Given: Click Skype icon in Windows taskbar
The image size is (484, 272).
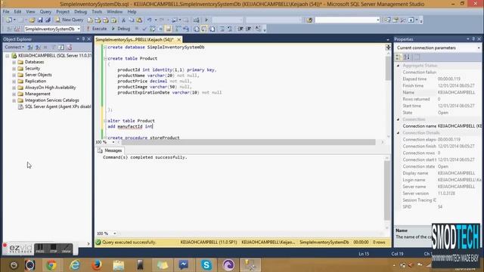Looking at the screenshot, I should click(x=206, y=265).
